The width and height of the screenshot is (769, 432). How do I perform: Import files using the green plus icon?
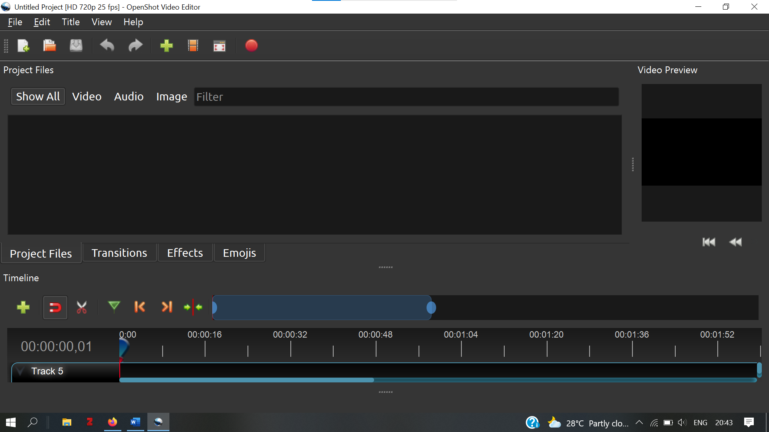point(166,46)
